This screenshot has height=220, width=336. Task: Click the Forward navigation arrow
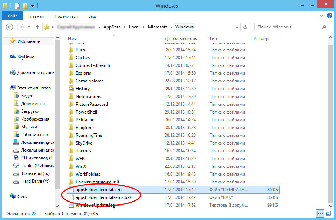pos(20,27)
